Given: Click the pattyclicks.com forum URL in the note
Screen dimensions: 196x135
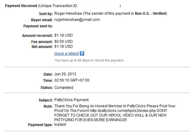Looking at the screenshot, I should coord(123,111).
